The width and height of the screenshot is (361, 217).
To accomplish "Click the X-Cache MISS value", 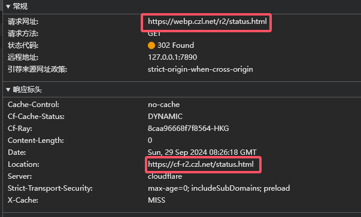I will tap(157, 200).
